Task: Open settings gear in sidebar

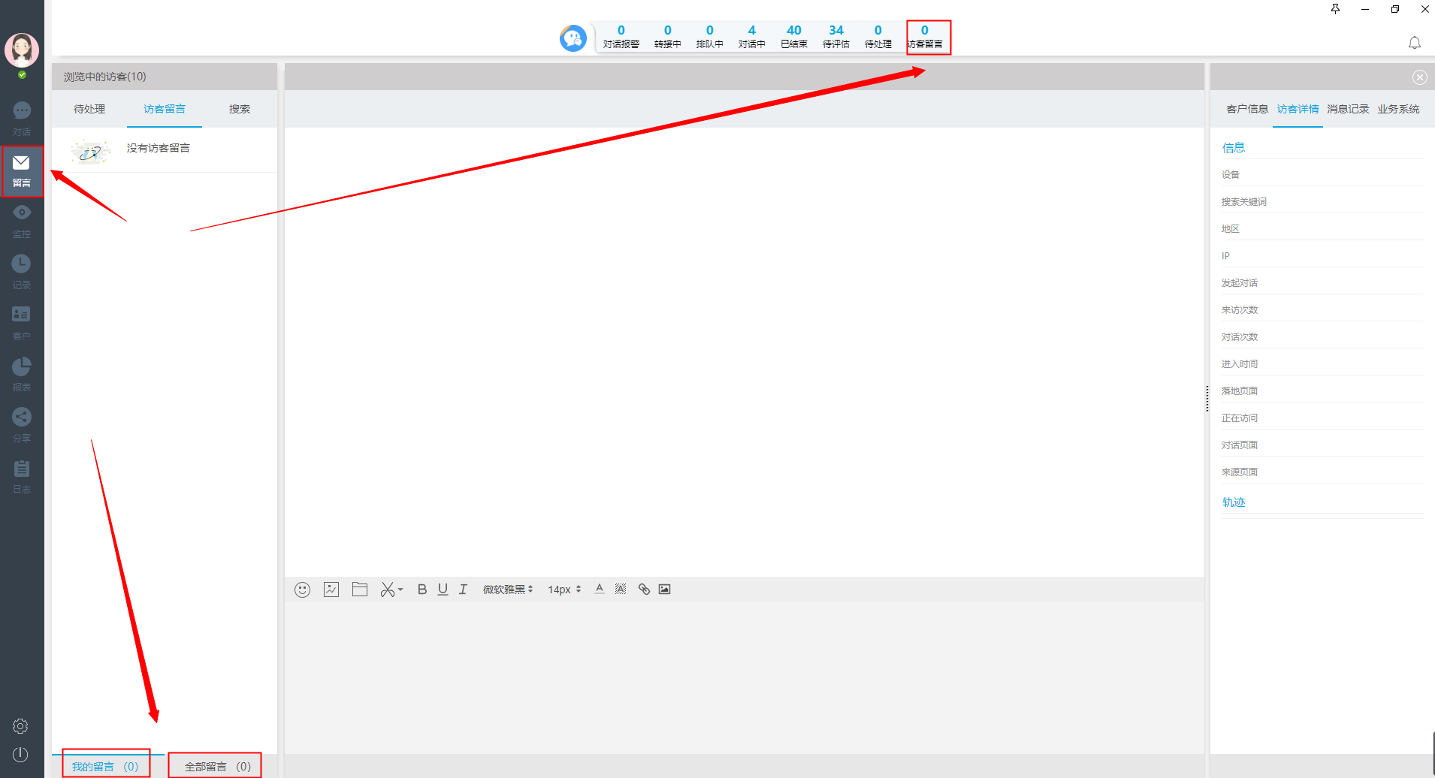Action: click(21, 726)
